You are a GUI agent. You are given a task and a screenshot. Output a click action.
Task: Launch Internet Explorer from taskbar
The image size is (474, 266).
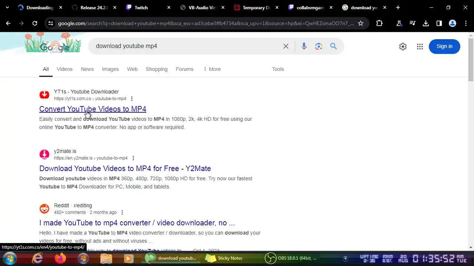[37, 258]
